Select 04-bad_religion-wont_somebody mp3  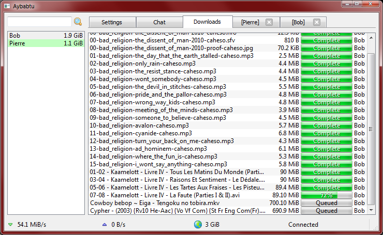pos(227,79)
